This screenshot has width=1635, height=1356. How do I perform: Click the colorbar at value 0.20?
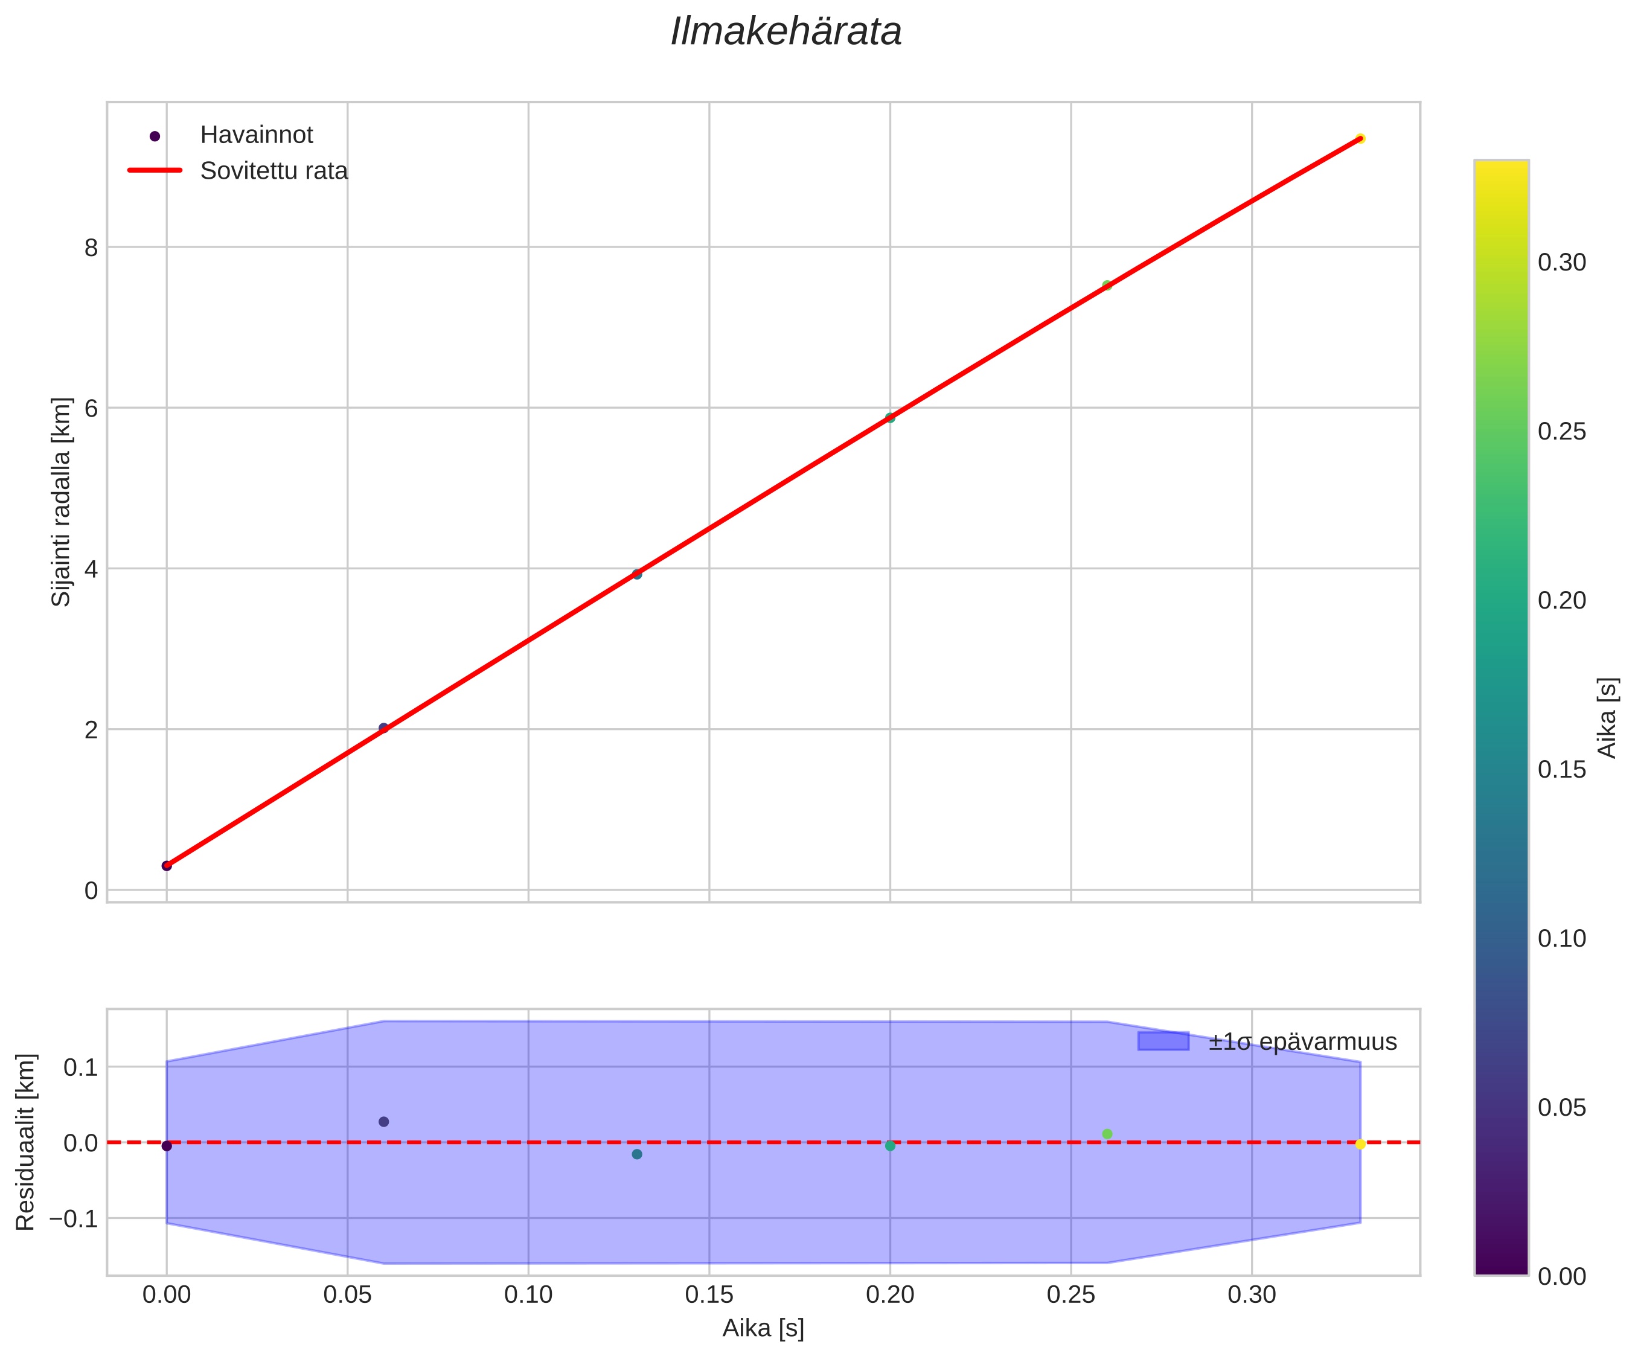pos(1501,601)
